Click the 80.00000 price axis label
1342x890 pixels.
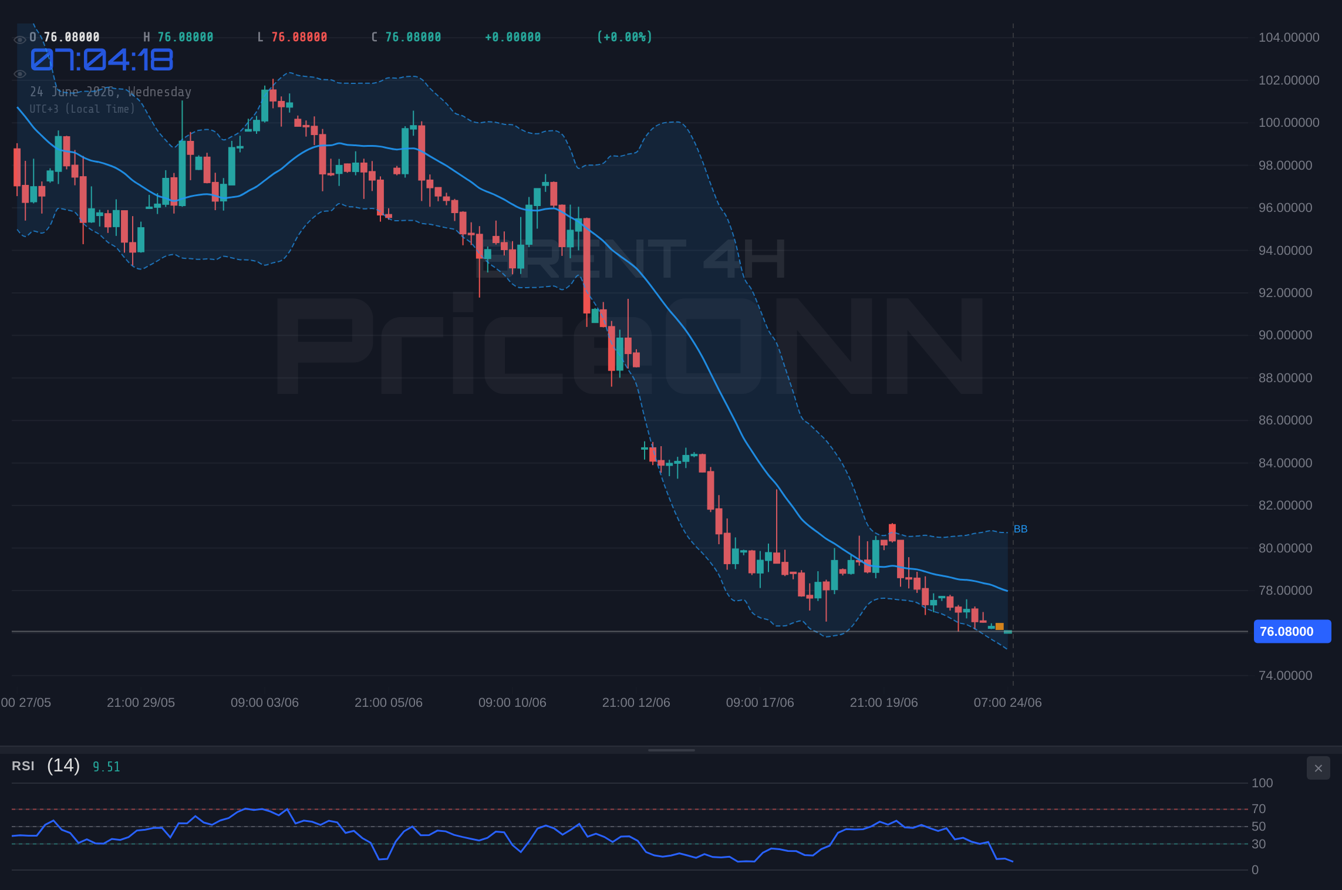(x=1285, y=548)
